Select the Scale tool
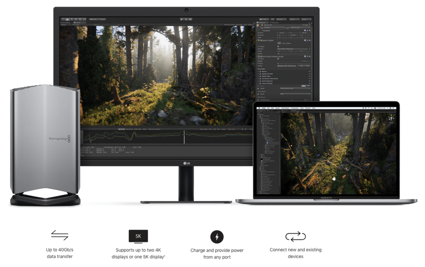Image resolution: width=425 pixels, height=267 pixels. click(x=75, y=19)
